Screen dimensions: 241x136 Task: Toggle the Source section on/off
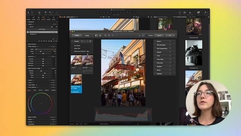coord(172,41)
